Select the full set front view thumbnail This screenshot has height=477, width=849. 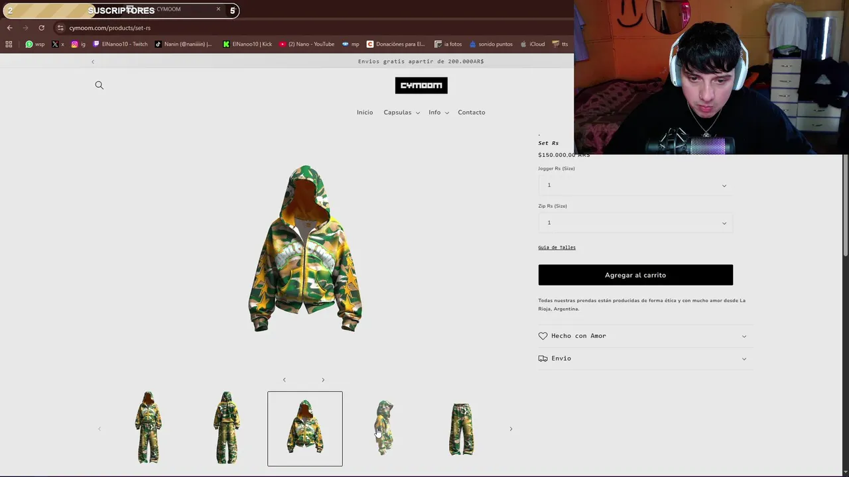coord(149,428)
